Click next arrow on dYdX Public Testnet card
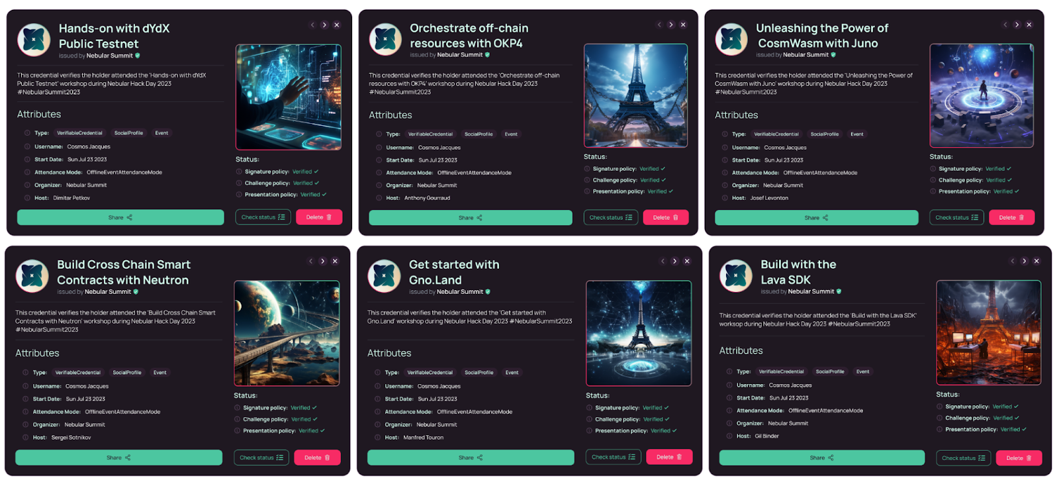 coord(324,25)
